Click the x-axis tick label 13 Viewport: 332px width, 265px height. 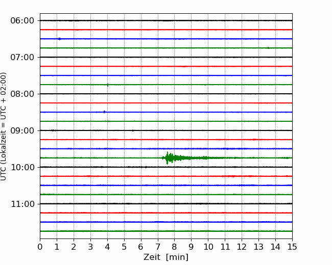coord(259,247)
